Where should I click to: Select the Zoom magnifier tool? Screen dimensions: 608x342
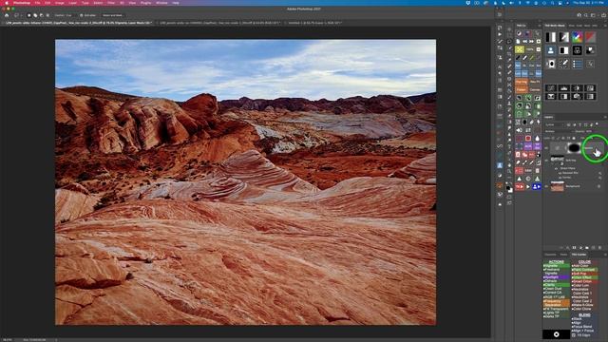coord(509,171)
